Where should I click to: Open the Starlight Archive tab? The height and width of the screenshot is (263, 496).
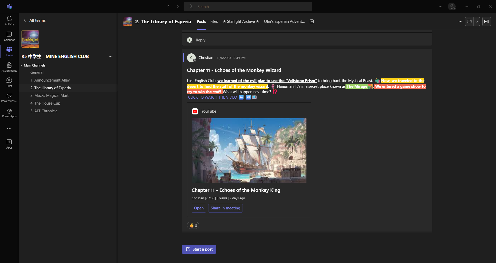(241, 21)
